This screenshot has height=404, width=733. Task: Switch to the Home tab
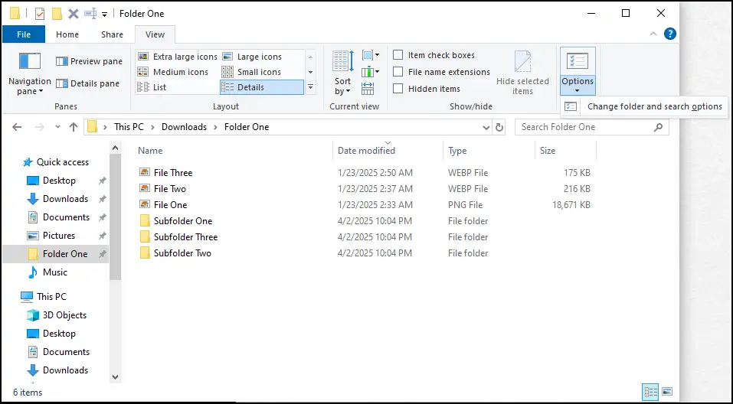point(67,34)
